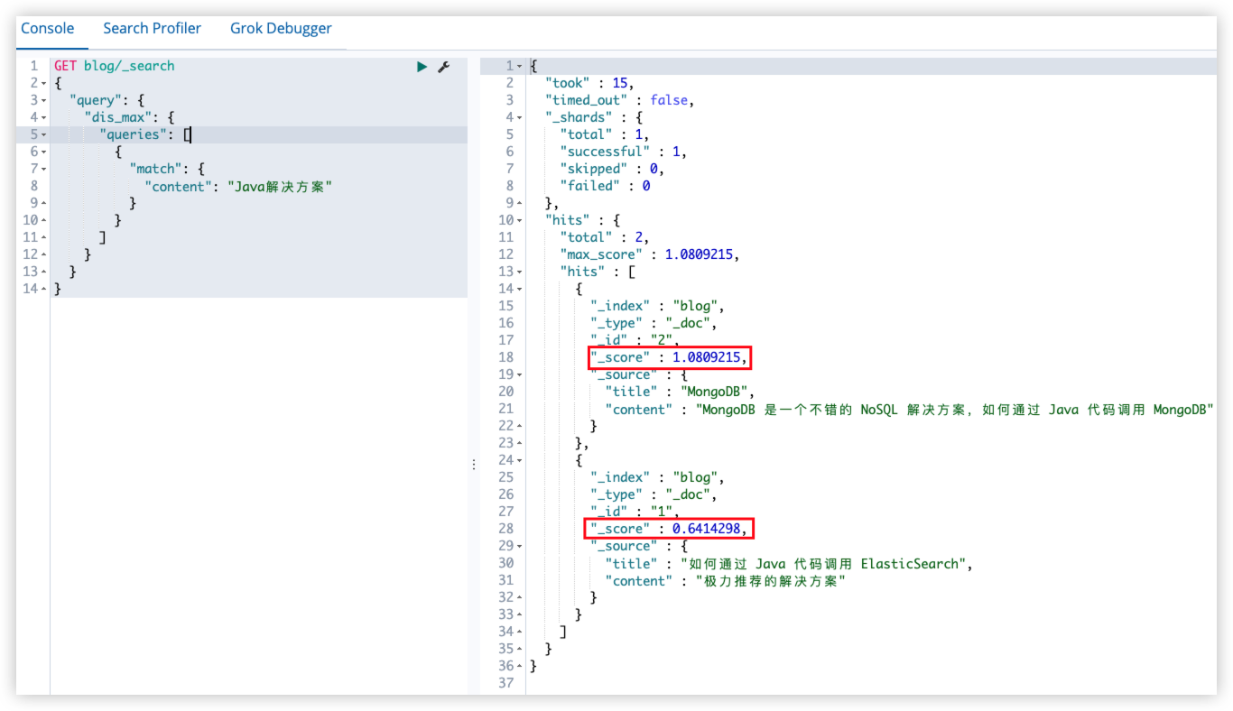Image resolution: width=1233 pixels, height=711 pixels.
Task: Click the pane resizer handle between editor and output
Action: [x=473, y=464]
